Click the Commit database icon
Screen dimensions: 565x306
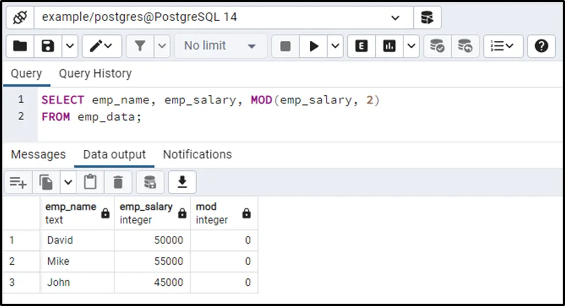tap(437, 46)
